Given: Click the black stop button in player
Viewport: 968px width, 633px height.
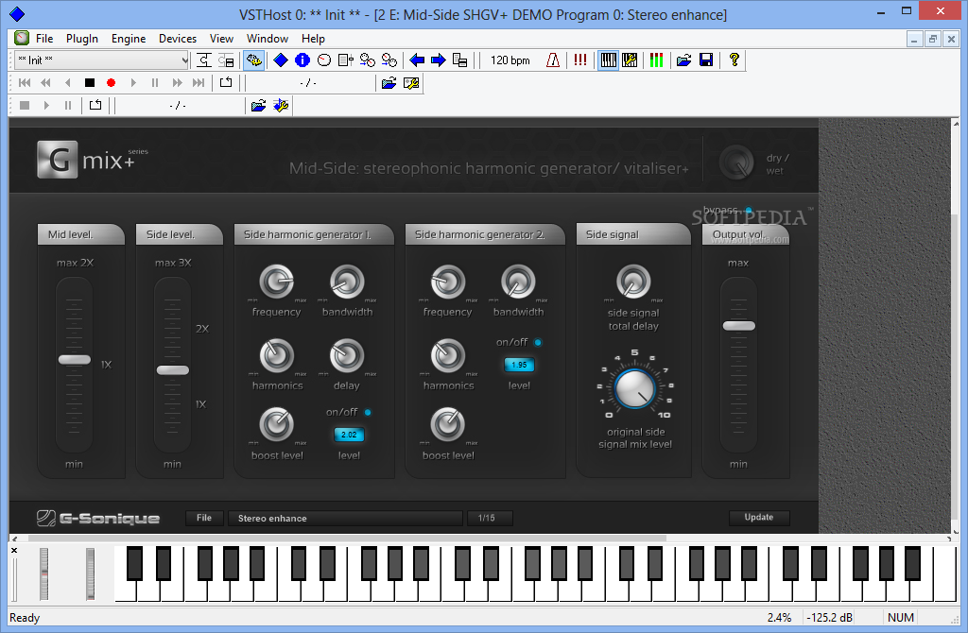Looking at the screenshot, I should [90, 83].
